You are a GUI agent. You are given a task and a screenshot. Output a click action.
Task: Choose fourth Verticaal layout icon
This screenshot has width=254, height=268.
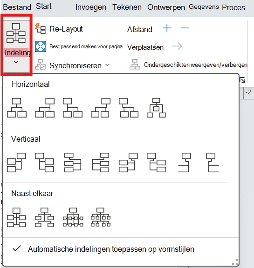point(101,163)
